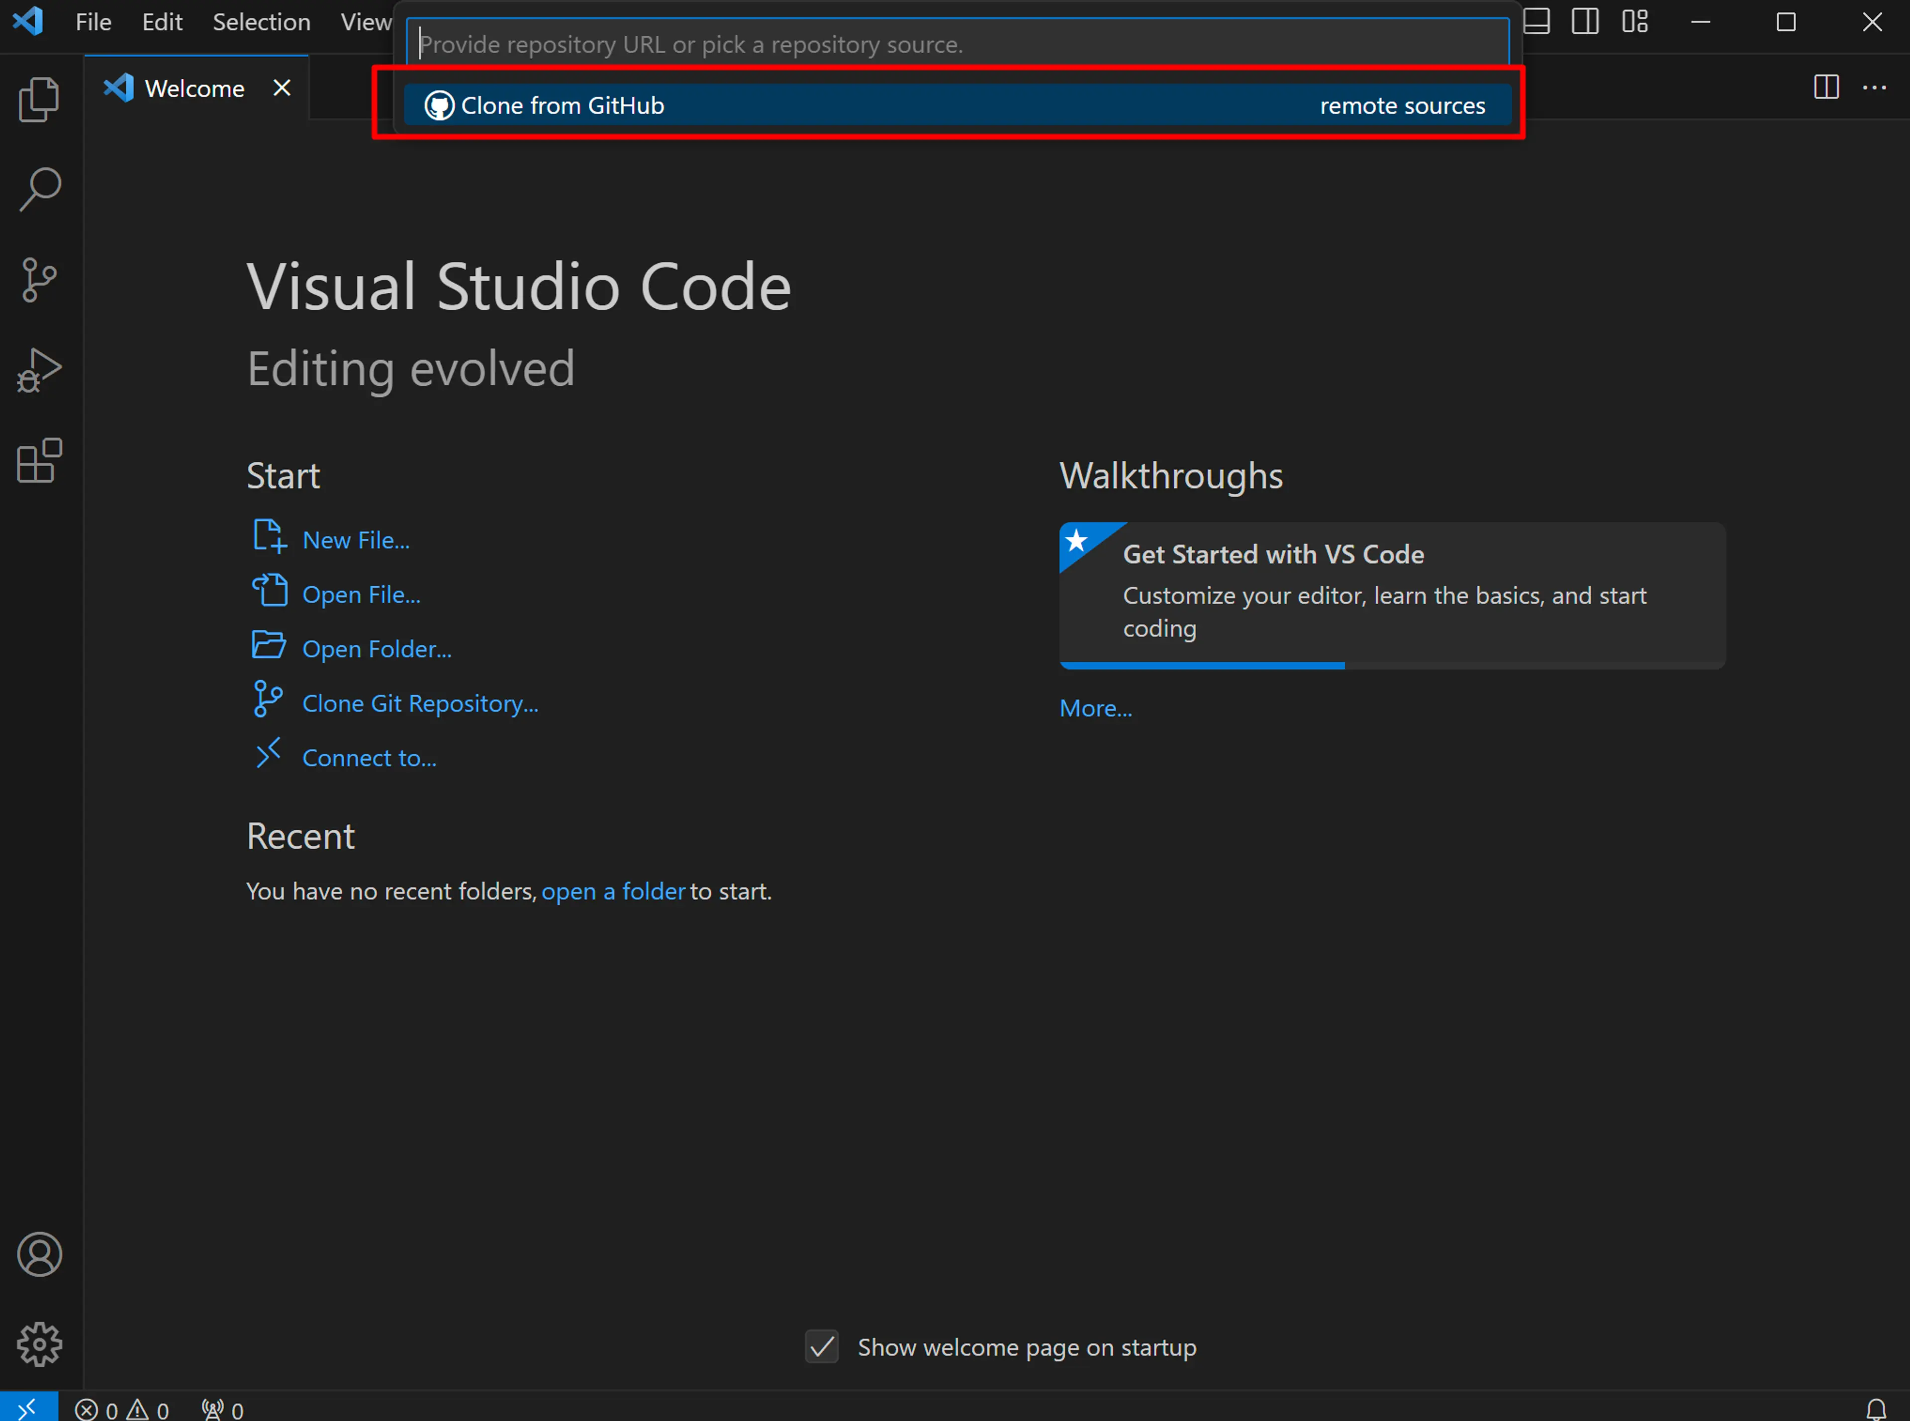Select Clone from GitHub option
This screenshot has width=1910, height=1421.
pos(957,105)
